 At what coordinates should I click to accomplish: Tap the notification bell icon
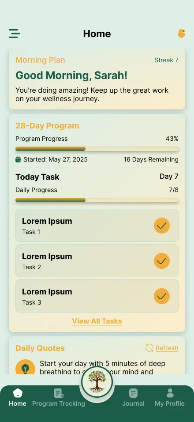click(181, 34)
